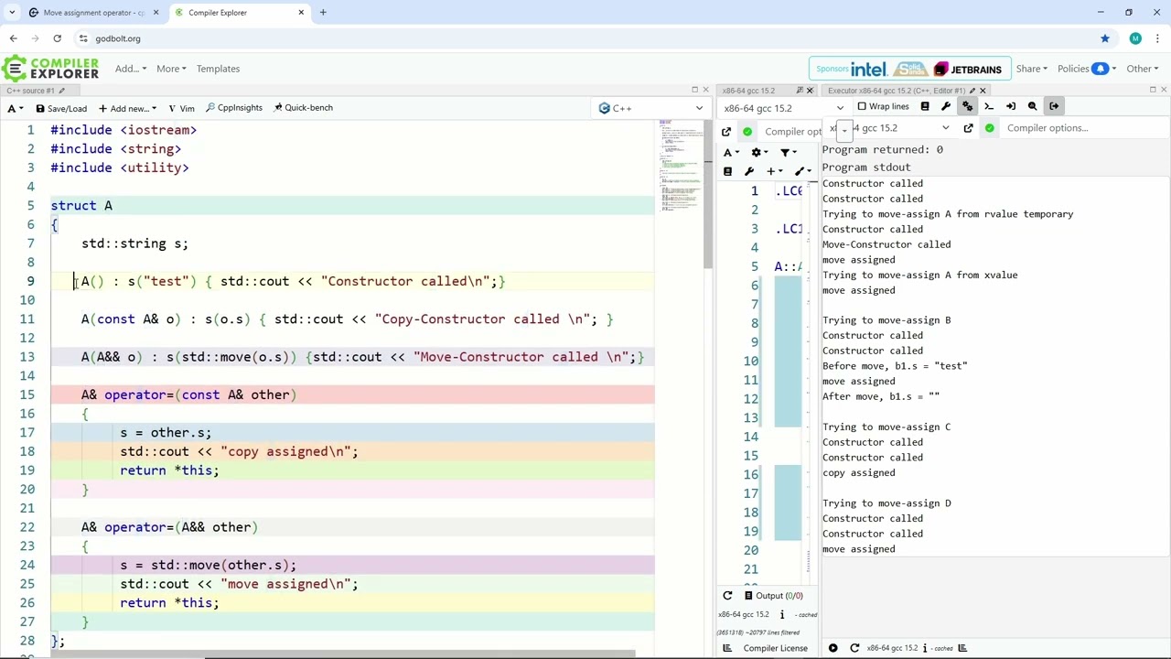Open Compiler License link
1171x659 pixels.
click(775, 648)
